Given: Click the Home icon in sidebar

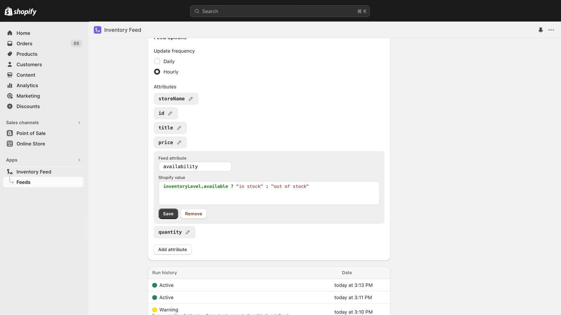Looking at the screenshot, I should (10, 33).
